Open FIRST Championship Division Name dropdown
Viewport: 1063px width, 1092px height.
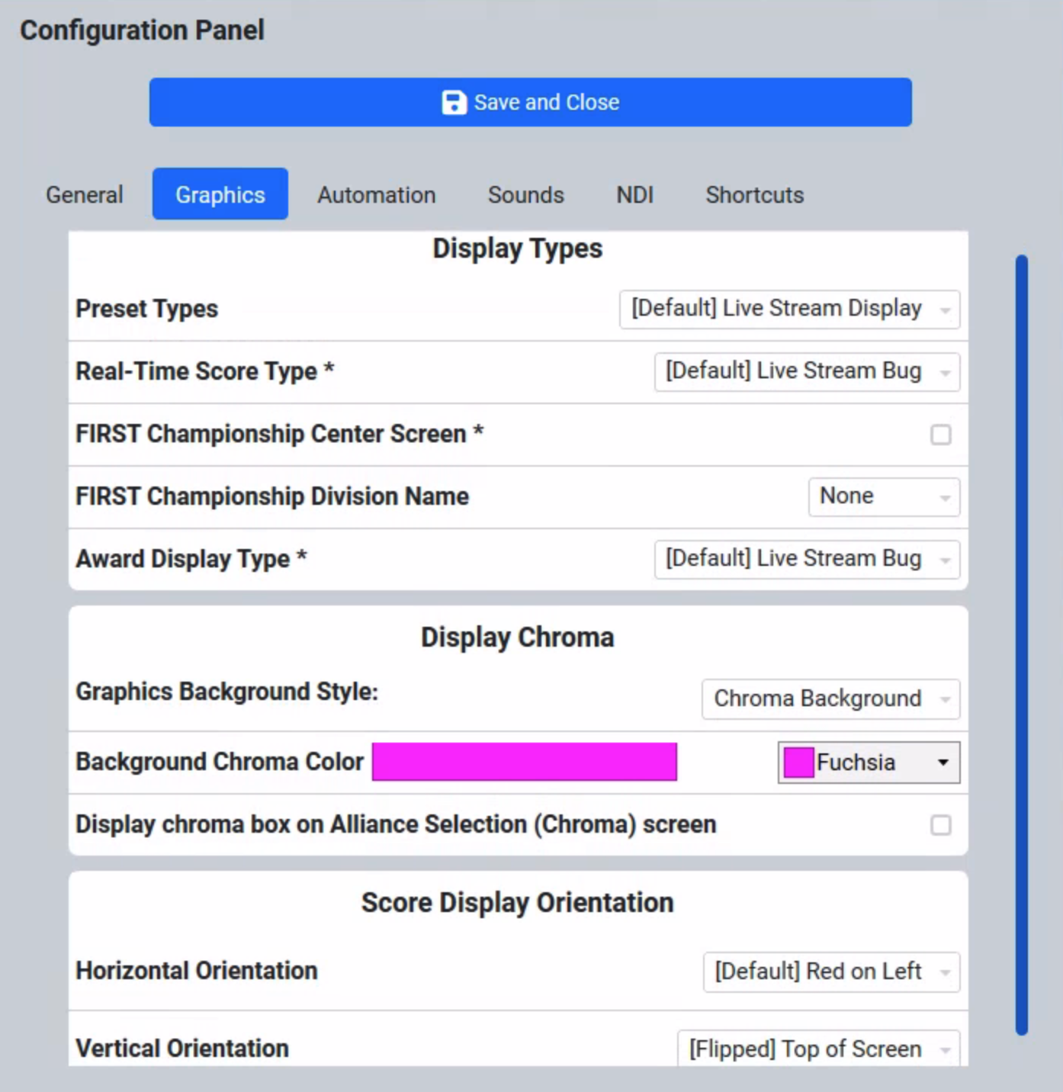[884, 496]
